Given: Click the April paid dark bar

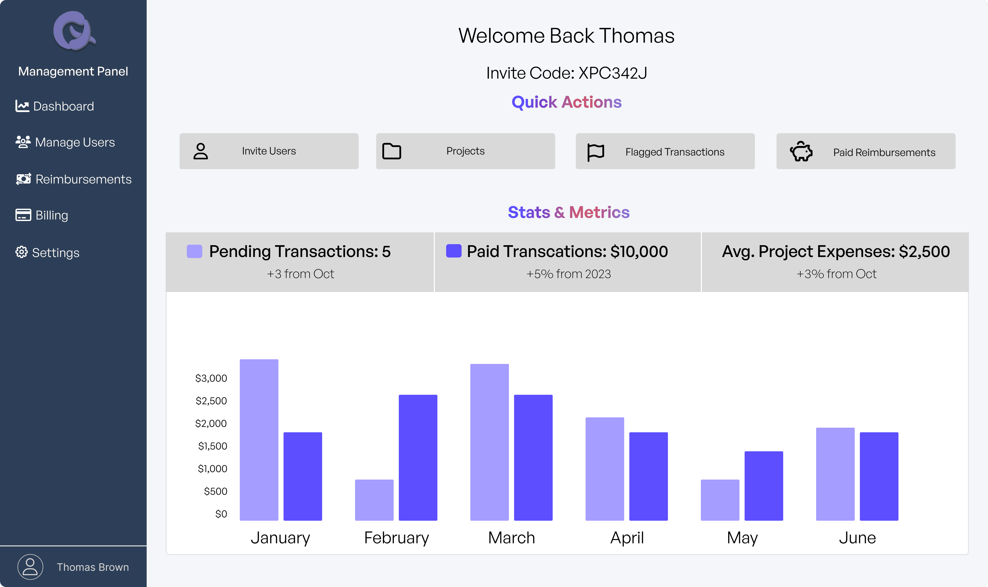Looking at the screenshot, I should pos(649,476).
